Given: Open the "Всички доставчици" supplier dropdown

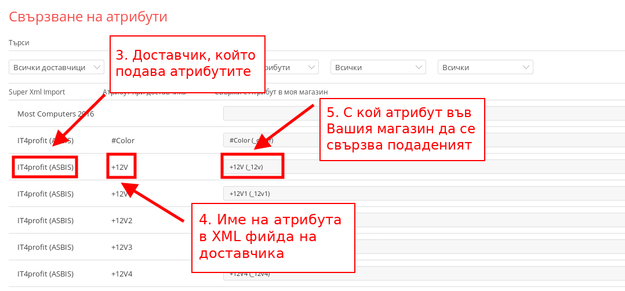Looking at the screenshot, I should 56,67.
